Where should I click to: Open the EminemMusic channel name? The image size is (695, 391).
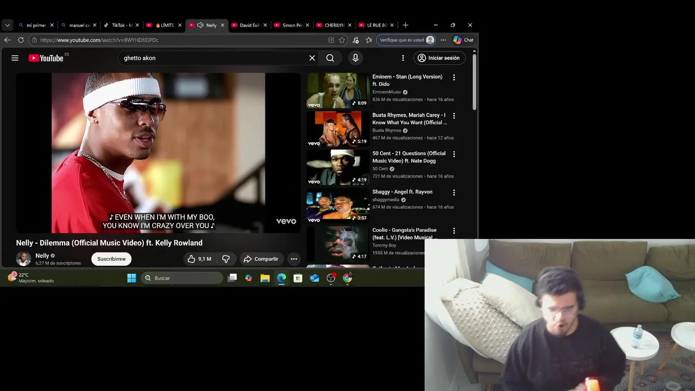(x=387, y=92)
